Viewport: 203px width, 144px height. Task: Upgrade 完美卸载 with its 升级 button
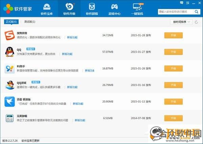point(174,118)
